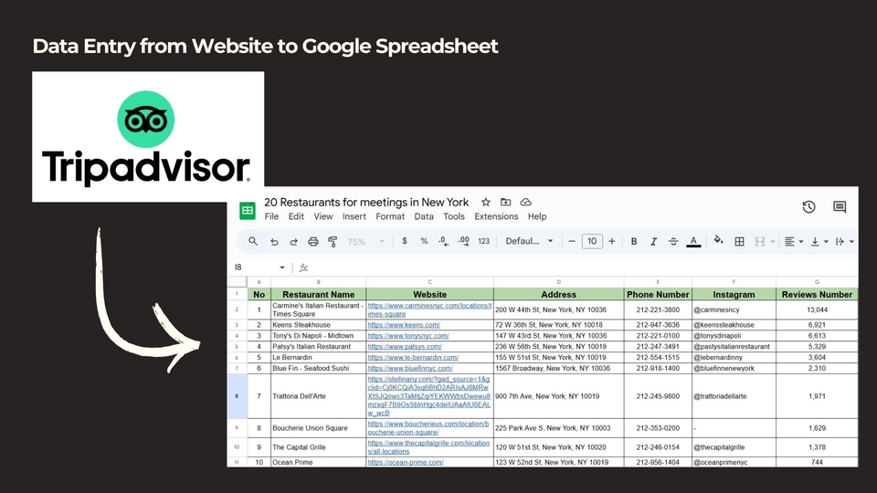Select the cell Trattoria Dell'Arte
Screen dimensions: 877x493
coord(318,396)
